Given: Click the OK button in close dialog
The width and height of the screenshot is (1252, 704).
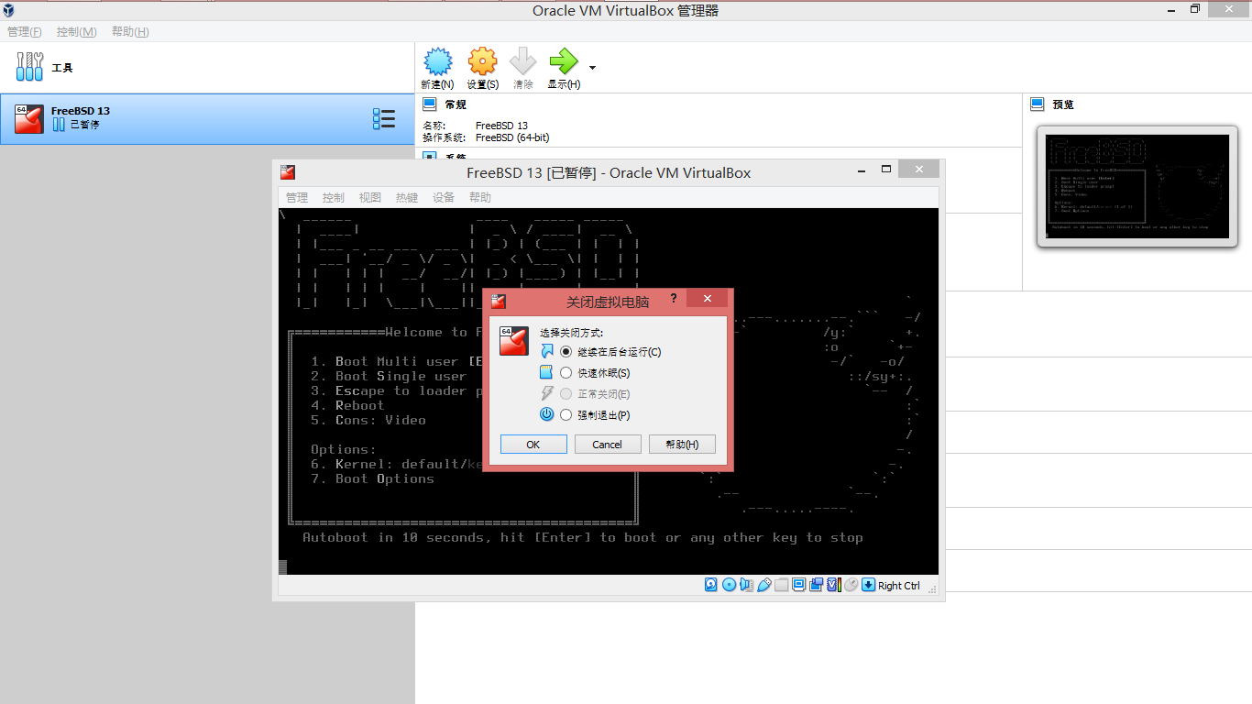Looking at the screenshot, I should point(533,444).
